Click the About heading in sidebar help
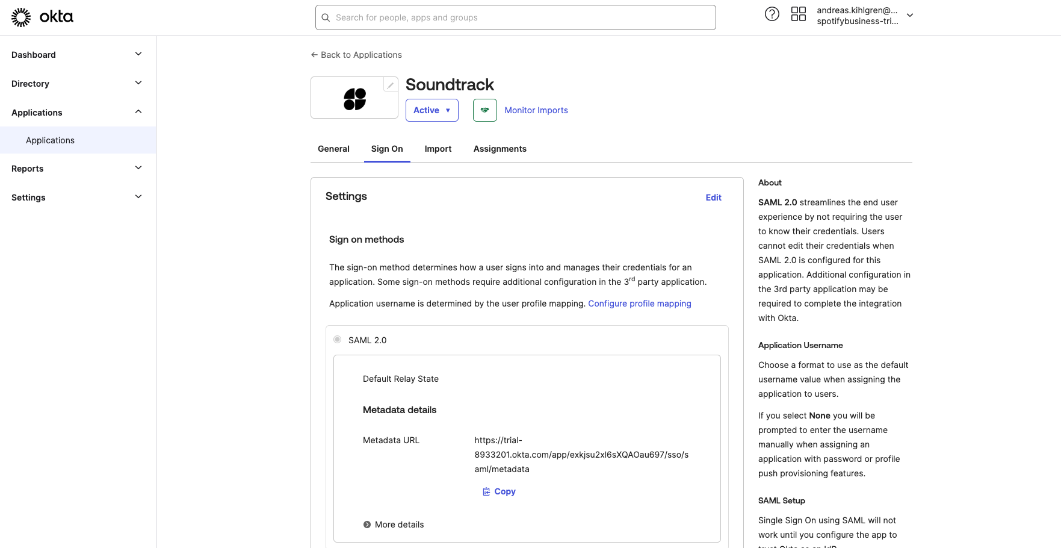 770,182
